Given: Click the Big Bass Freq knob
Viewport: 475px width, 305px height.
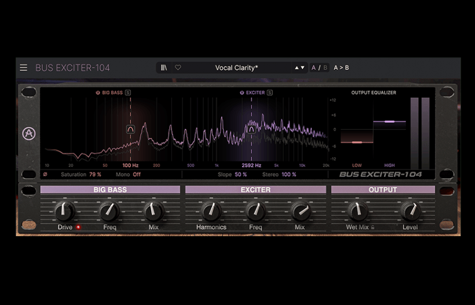Looking at the screenshot, I should pos(109,211).
